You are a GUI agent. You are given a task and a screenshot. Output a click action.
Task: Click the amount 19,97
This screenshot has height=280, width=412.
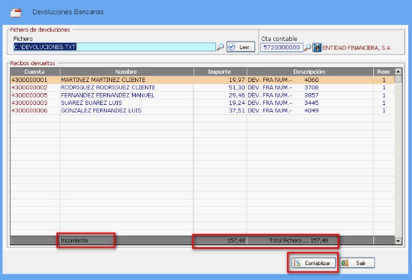[236, 79]
